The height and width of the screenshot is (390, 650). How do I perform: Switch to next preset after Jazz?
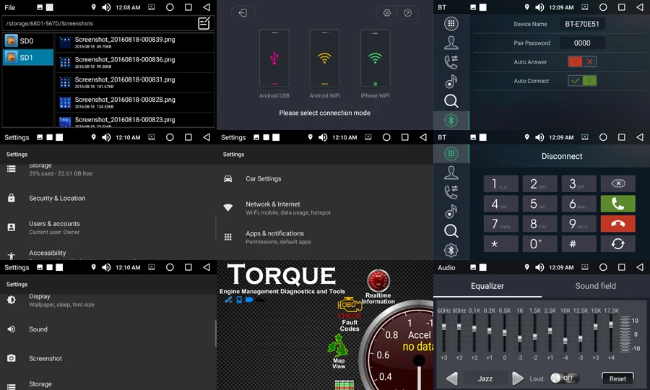click(517, 378)
